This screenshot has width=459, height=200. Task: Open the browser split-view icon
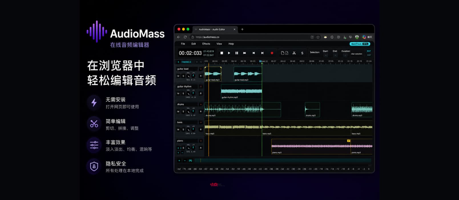338,37
